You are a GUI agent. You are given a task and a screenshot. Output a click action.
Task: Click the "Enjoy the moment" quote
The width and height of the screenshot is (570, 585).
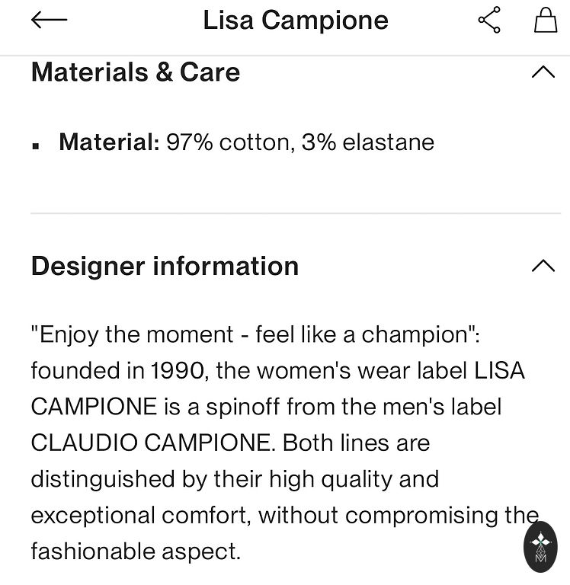(x=133, y=334)
